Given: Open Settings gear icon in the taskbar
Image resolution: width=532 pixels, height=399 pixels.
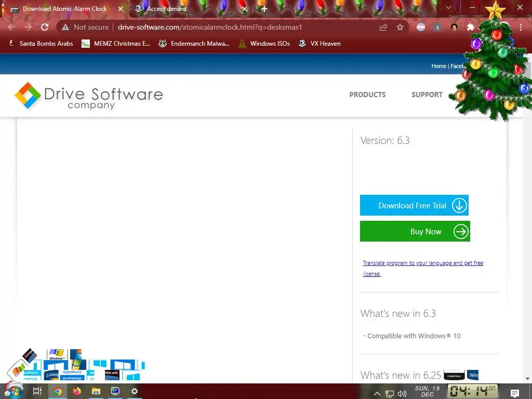Looking at the screenshot, I should point(135,391).
